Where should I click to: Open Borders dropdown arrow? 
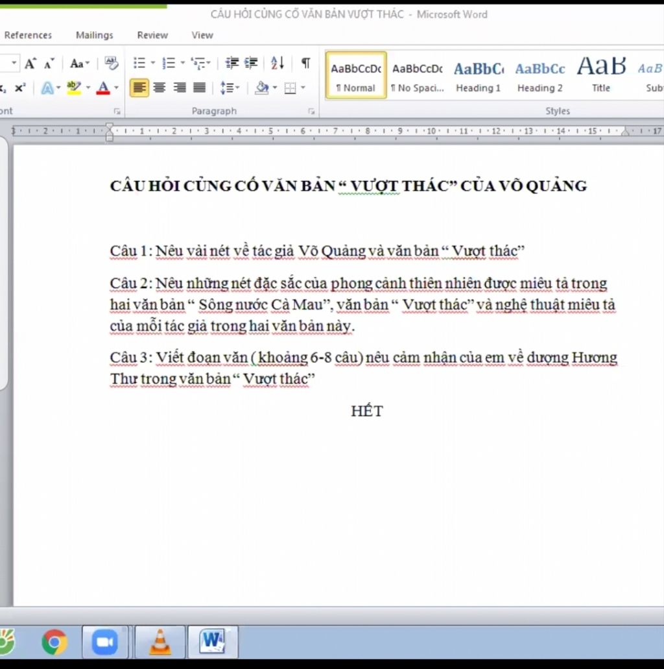[303, 88]
